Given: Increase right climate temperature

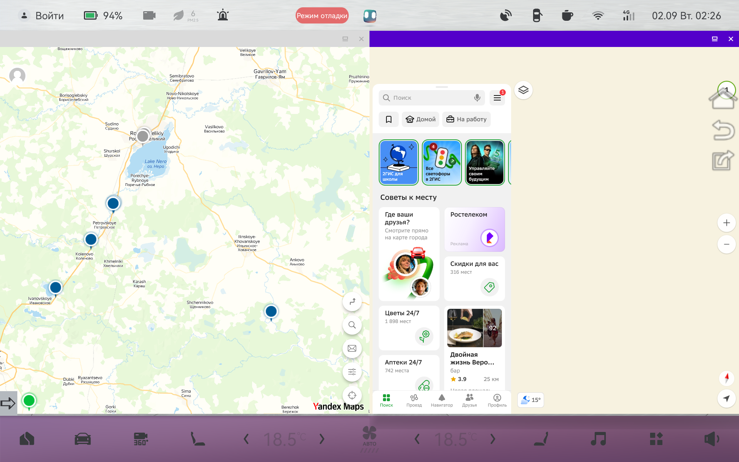Looking at the screenshot, I should 493,439.
